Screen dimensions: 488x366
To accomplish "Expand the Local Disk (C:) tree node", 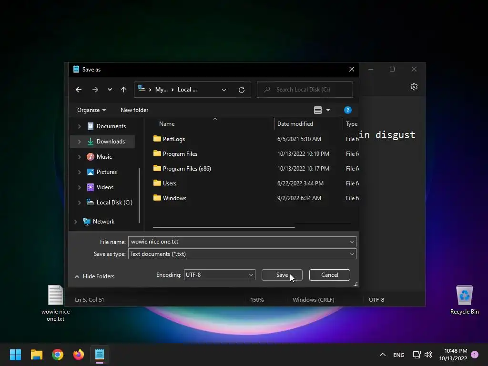I will point(79,202).
